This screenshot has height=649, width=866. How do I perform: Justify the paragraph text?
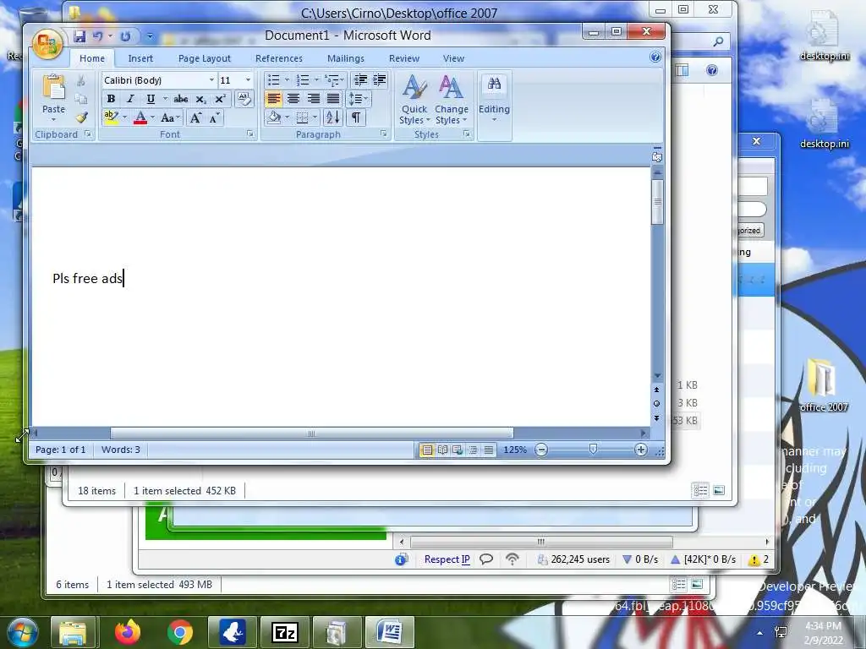click(x=333, y=99)
